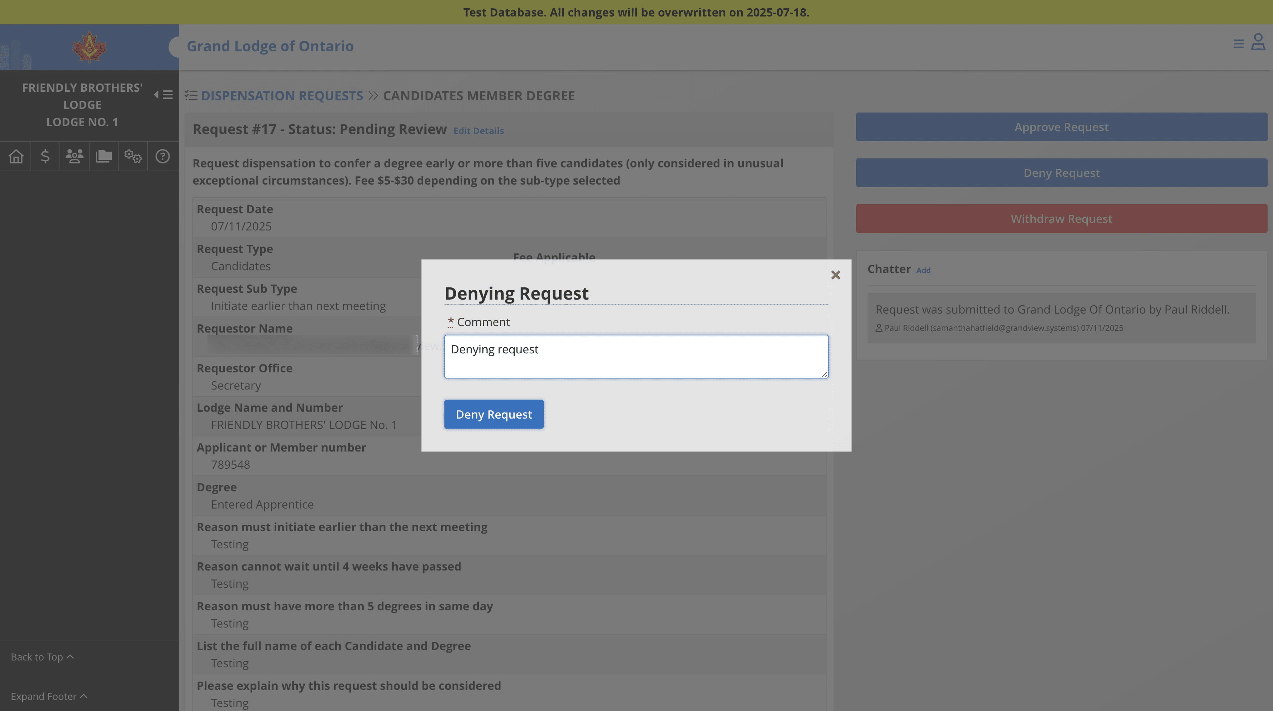
Task: Open the user profile icon
Action: (1258, 42)
